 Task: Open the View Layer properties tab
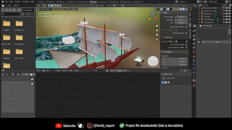click(194, 44)
